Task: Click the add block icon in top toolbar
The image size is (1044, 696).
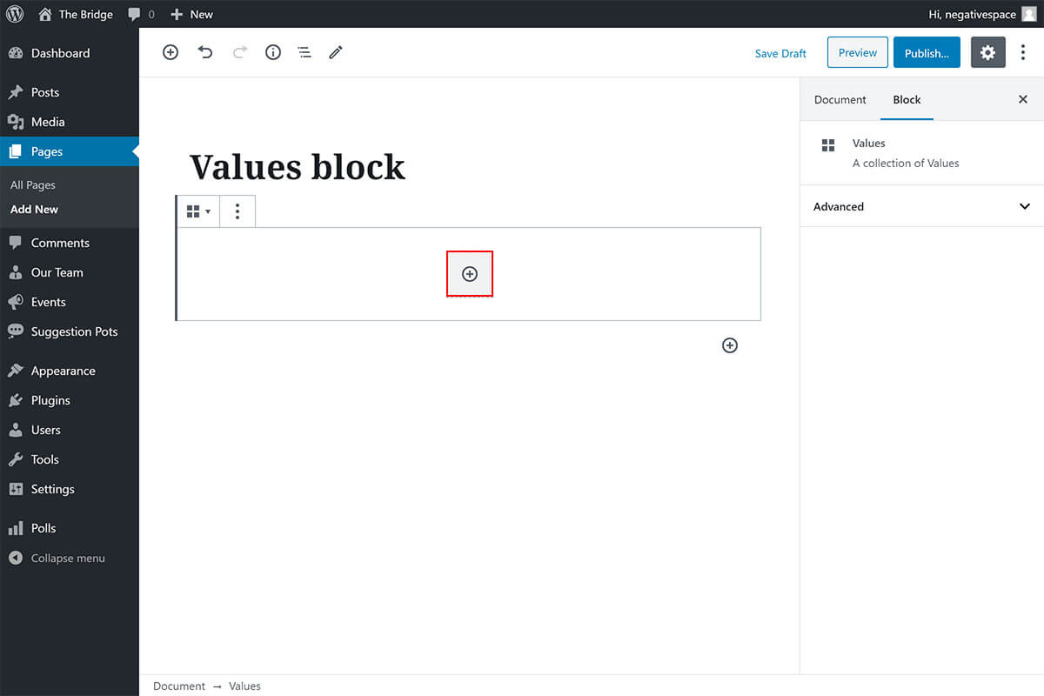Action: click(x=171, y=52)
